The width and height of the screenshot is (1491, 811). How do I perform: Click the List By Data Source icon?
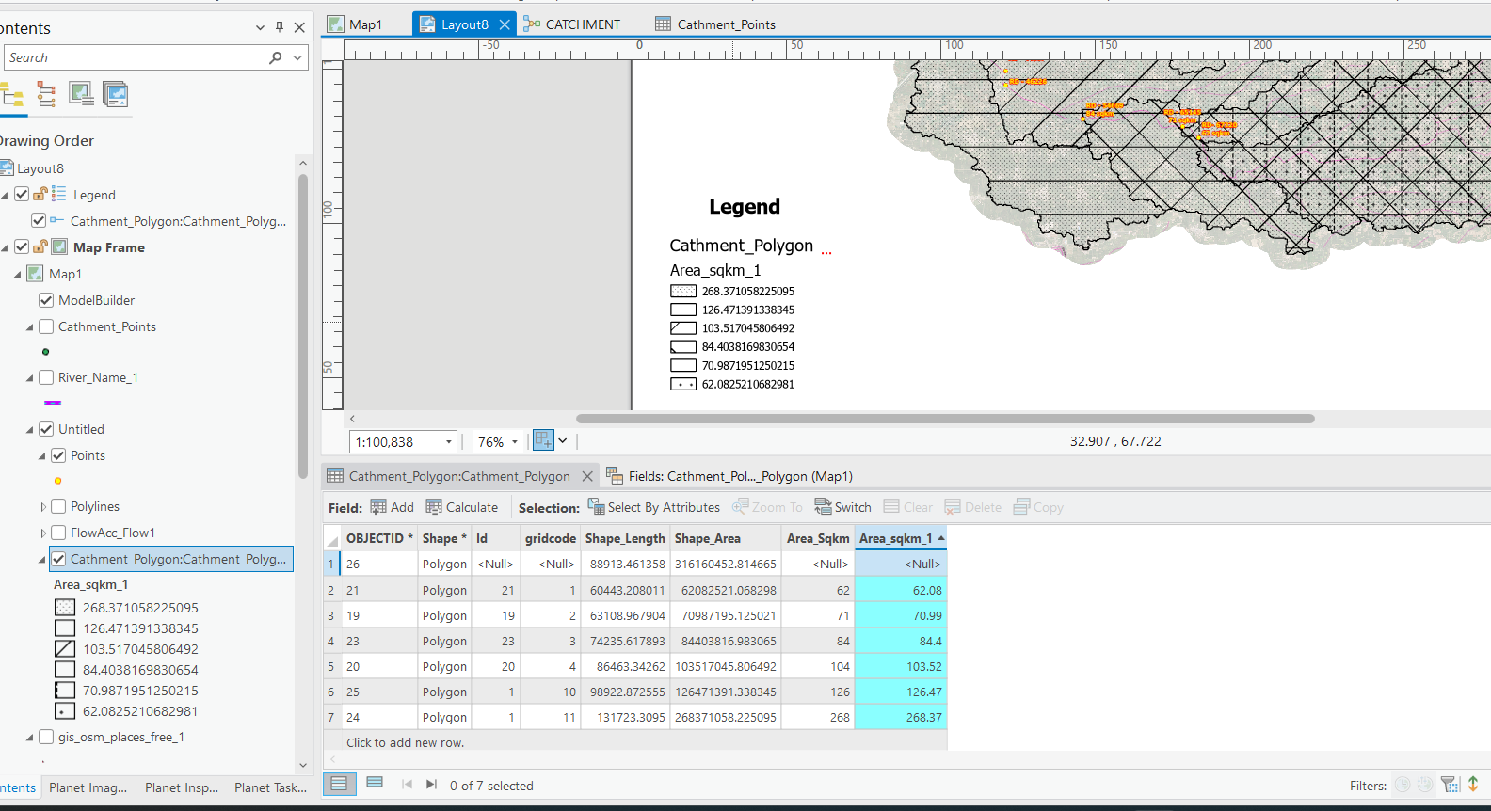point(46,94)
